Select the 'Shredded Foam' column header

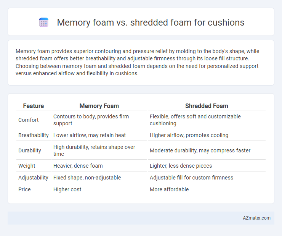207,106
